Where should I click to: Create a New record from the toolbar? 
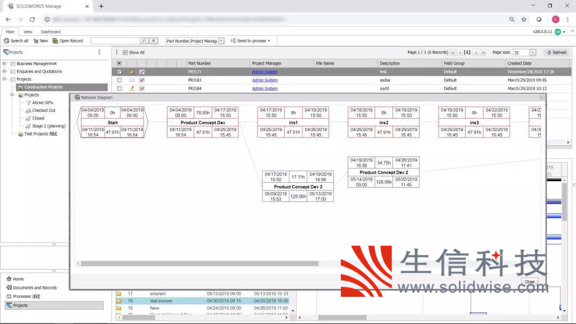point(41,40)
